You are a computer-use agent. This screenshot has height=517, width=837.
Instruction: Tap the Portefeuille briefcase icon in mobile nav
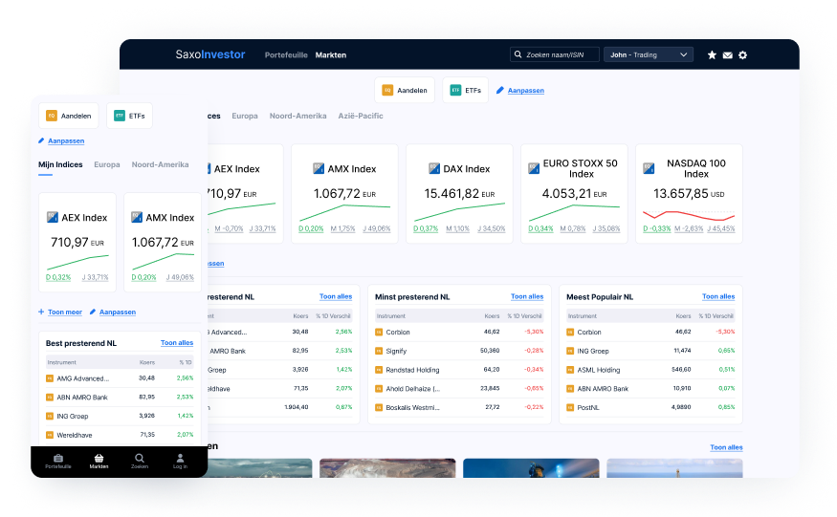coord(58,458)
